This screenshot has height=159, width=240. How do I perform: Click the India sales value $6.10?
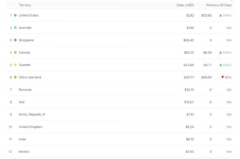pos(190,139)
